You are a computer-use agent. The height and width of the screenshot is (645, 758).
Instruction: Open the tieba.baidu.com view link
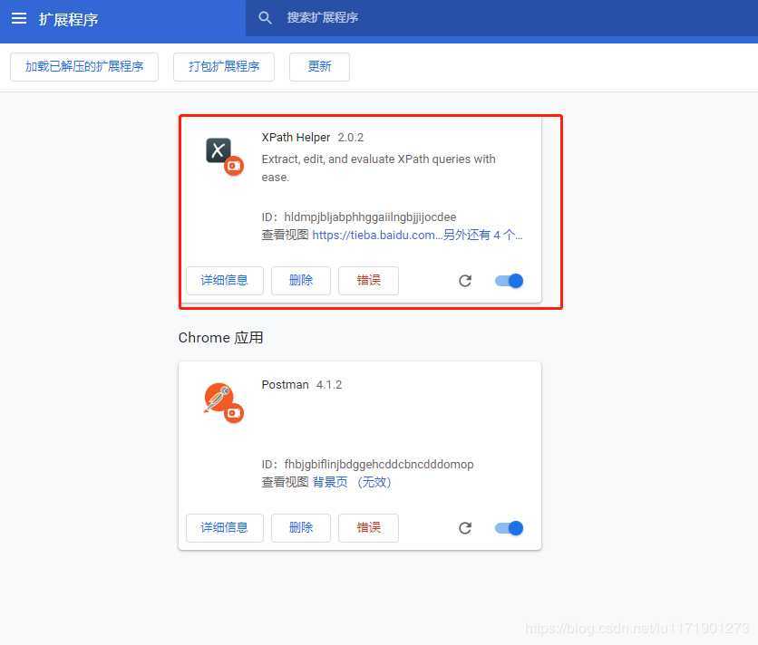(x=417, y=236)
